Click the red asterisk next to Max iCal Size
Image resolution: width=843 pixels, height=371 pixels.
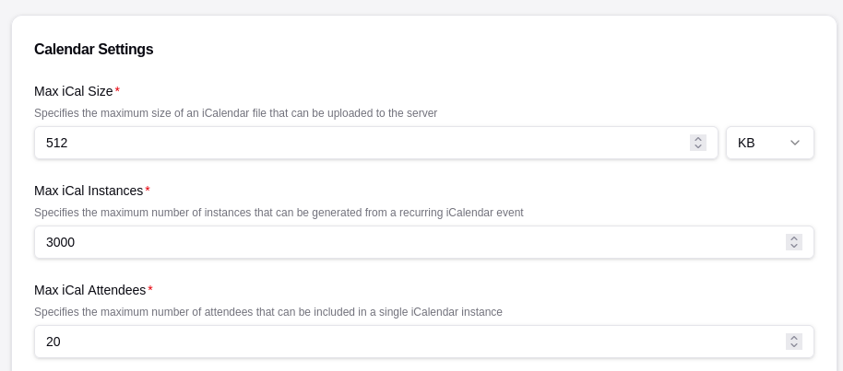(x=117, y=91)
